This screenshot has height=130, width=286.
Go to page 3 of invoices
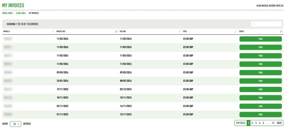click(256, 123)
